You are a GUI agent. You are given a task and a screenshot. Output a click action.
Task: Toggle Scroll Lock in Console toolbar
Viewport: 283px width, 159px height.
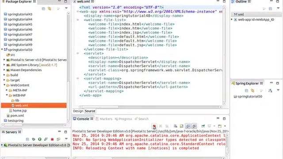pyautogui.click(x=182, y=126)
